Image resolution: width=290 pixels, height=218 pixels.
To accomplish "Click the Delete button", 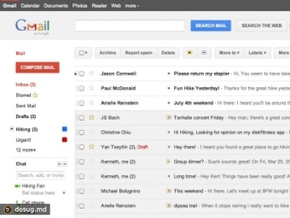I will point(168,53).
